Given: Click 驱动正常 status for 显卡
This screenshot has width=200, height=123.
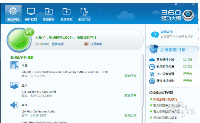Looking at the screenshot, I should (x=130, y=96).
